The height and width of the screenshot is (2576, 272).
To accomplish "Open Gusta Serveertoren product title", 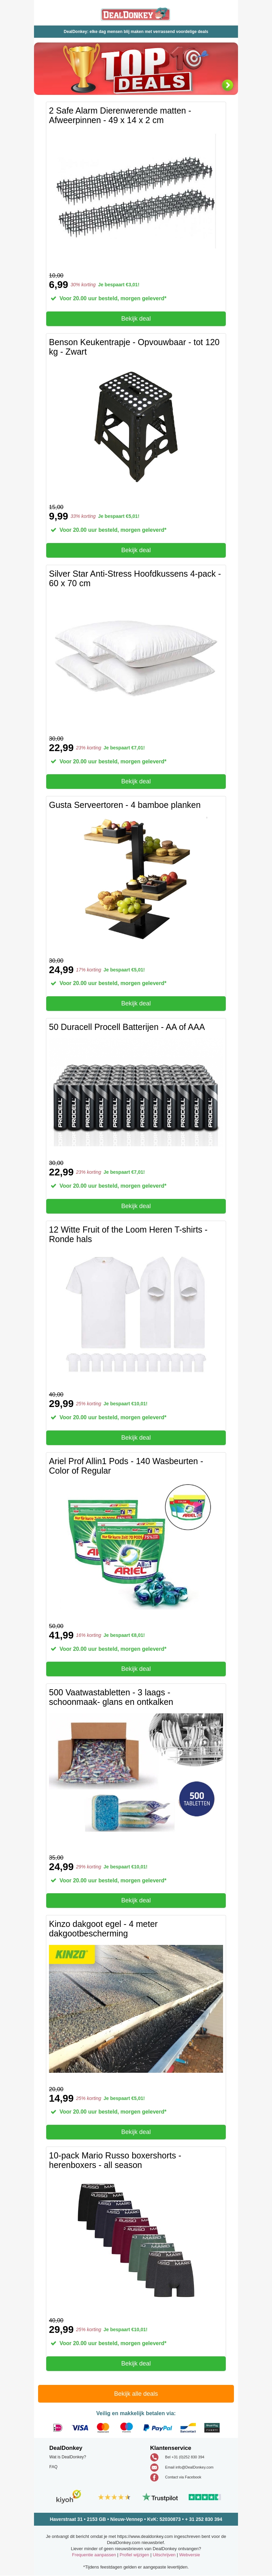I will [x=124, y=805].
